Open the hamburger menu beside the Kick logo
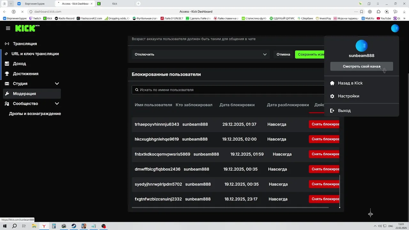 click(8, 28)
